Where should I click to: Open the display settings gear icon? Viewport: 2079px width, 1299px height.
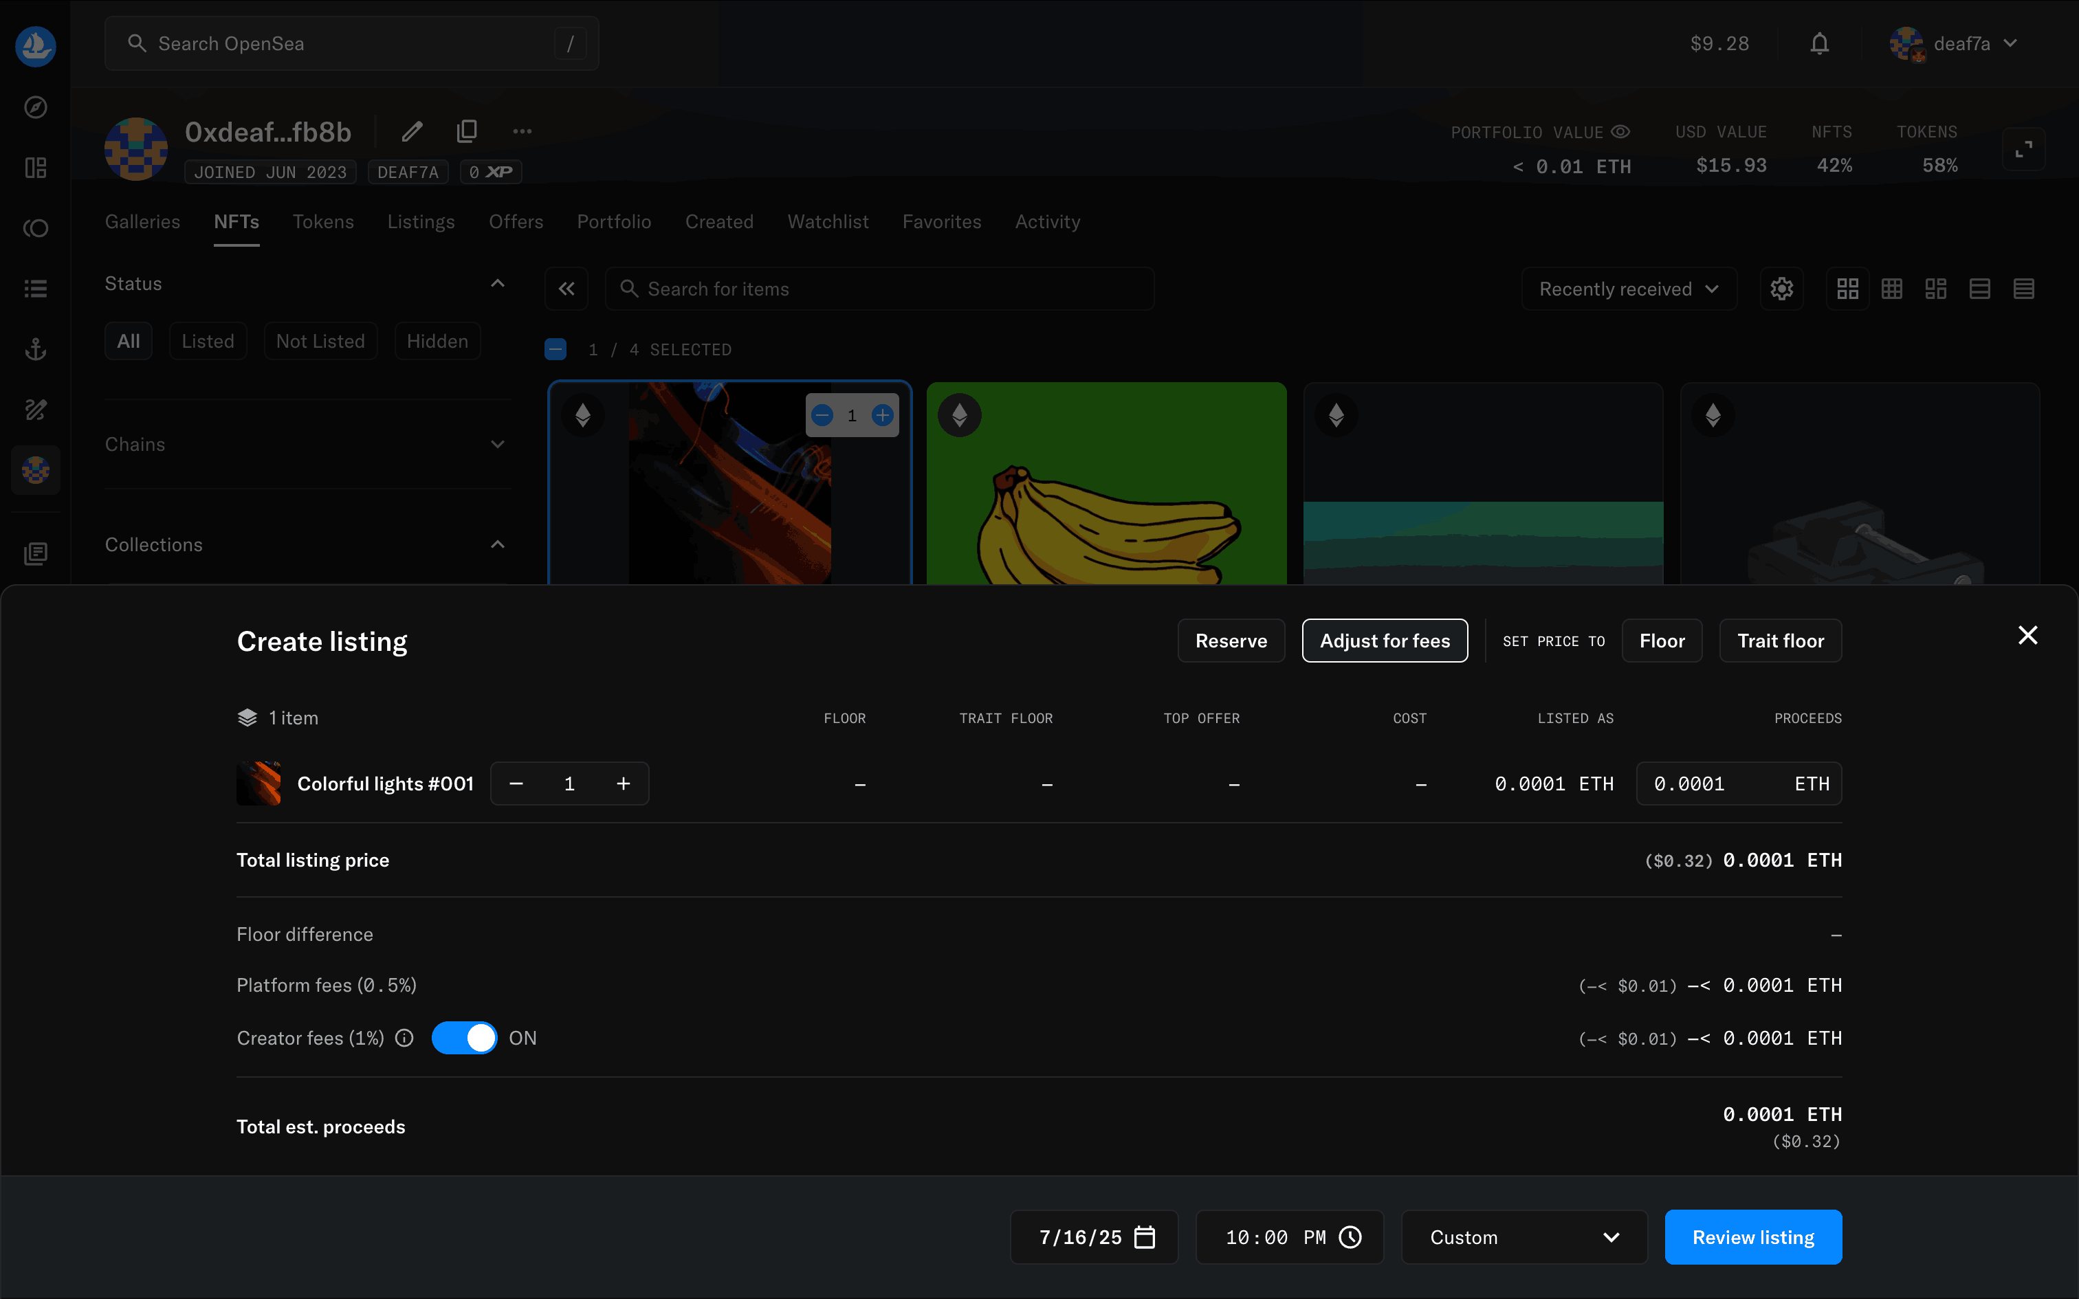(1782, 289)
